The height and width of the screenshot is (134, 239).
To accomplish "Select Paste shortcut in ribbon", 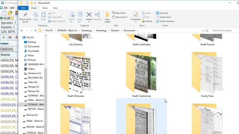I will [57, 21].
